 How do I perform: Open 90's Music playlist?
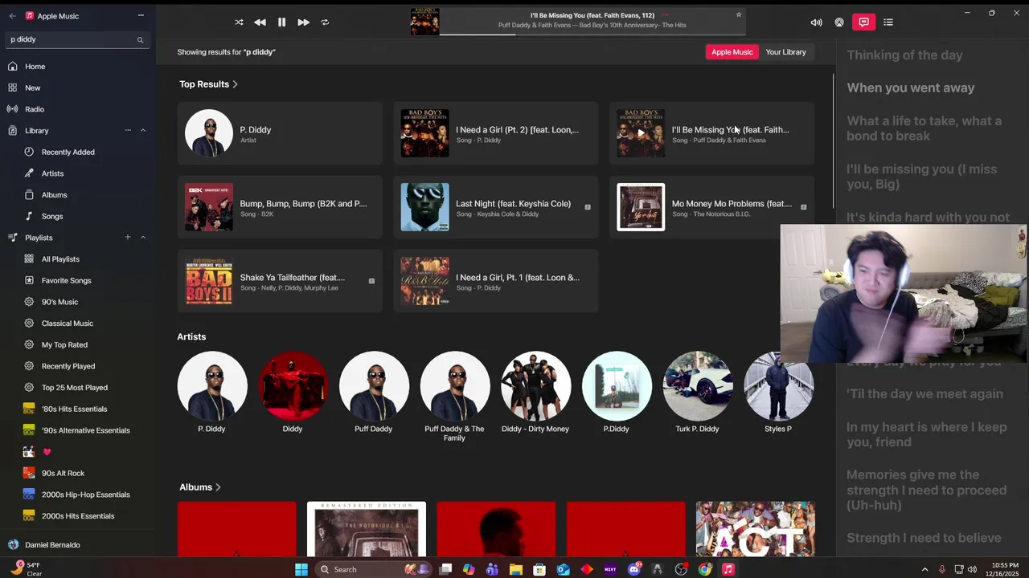pos(77,302)
